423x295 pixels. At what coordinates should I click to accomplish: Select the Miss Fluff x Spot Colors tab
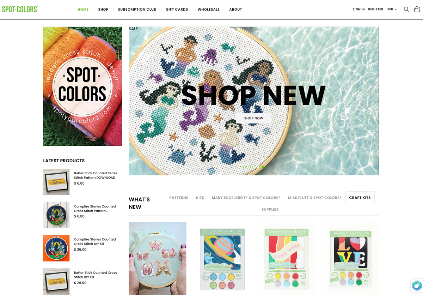(315, 198)
